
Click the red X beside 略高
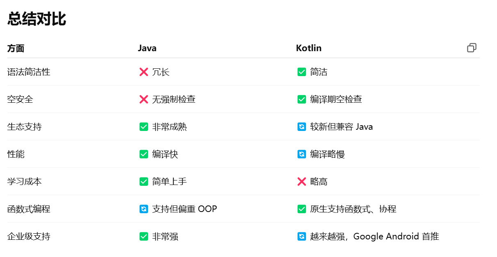301,182
